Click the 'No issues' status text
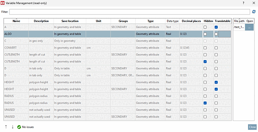The height and width of the screenshot is (132, 258). click(28, 127)
